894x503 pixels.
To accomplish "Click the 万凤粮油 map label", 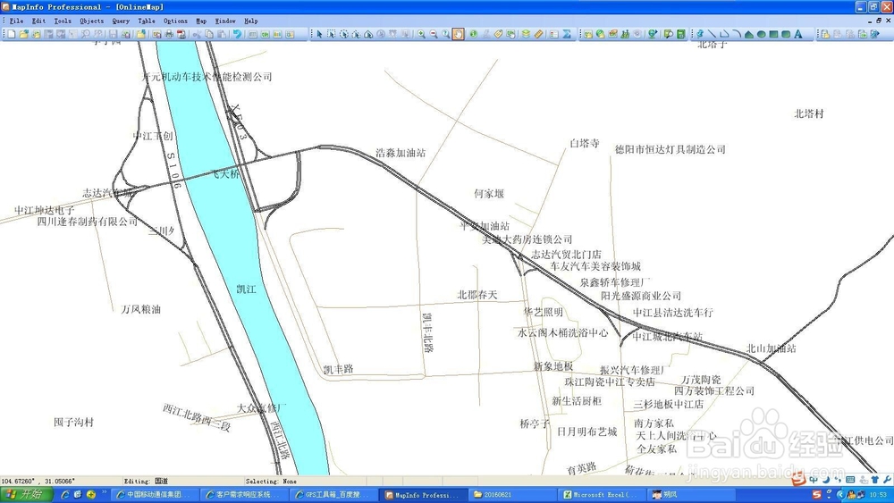I will click(141, 309).
